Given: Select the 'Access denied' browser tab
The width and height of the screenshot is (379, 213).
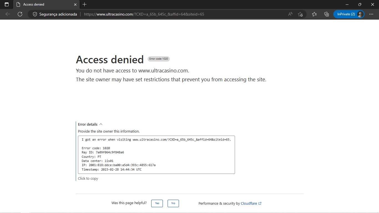Looking at the screenshot, I should [44, 4].
